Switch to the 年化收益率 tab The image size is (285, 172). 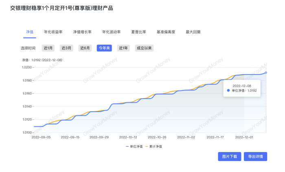[53, 32]
